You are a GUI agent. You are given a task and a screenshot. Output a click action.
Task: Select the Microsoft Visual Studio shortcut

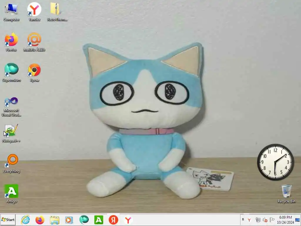(x=11, y=107)
